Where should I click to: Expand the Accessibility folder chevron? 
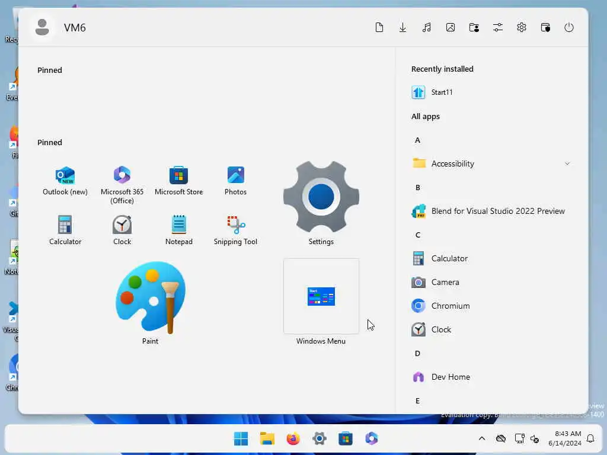[567, 164]
